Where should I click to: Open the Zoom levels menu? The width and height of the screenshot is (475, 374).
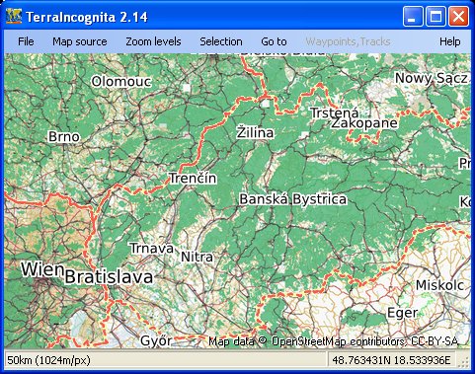(x=153, y=41)
